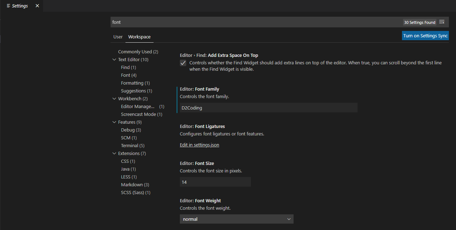Select Screencast Mode (1) tree item
Screen dimensions: 456x230
tap(141, 114)
